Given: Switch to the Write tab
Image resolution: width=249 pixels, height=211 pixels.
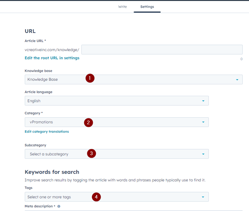Looking at the screenshot, I should [x=122, y=7].
